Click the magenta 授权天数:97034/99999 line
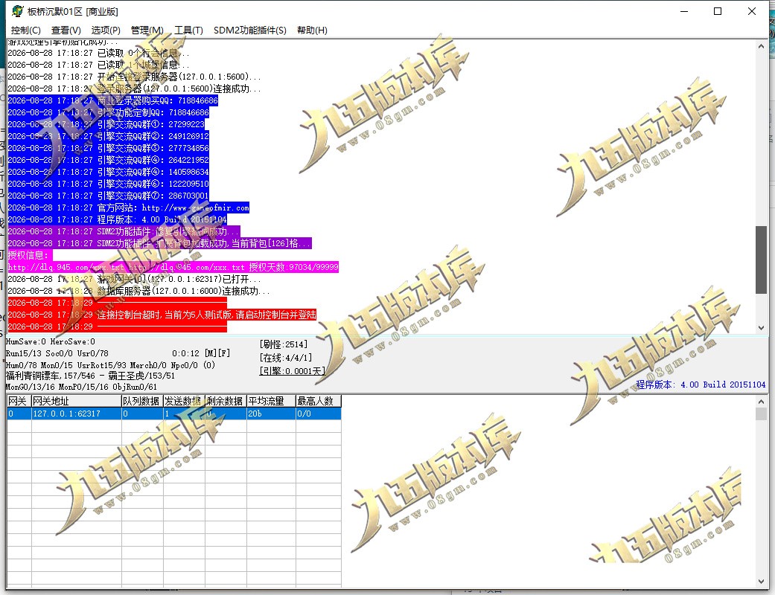 point(173,267)
